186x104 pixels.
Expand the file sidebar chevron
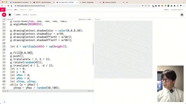pos(4,19)
